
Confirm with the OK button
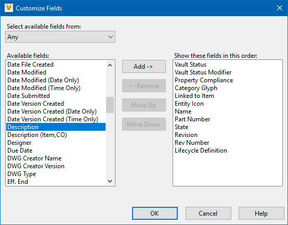click(x=154, y=213)
